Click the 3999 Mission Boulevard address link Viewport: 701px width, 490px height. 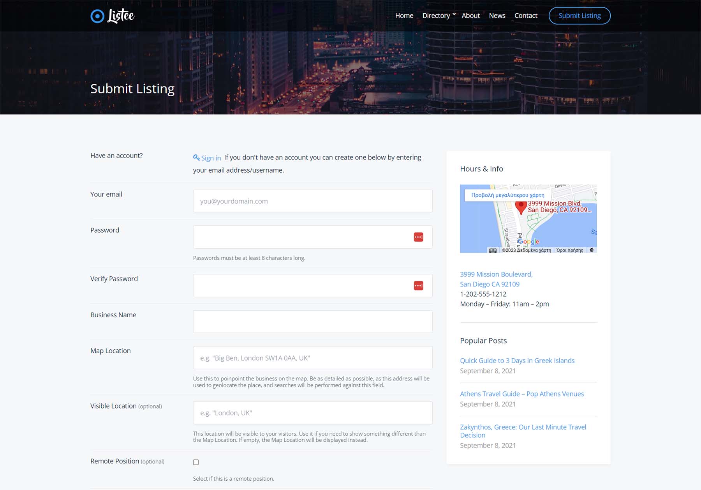point(496,274)
